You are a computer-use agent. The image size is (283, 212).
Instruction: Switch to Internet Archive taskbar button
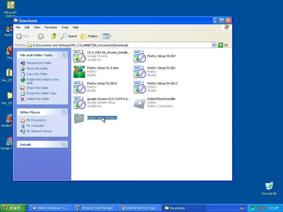pos(140,208)
